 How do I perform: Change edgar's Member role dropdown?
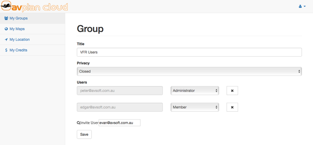195,107
